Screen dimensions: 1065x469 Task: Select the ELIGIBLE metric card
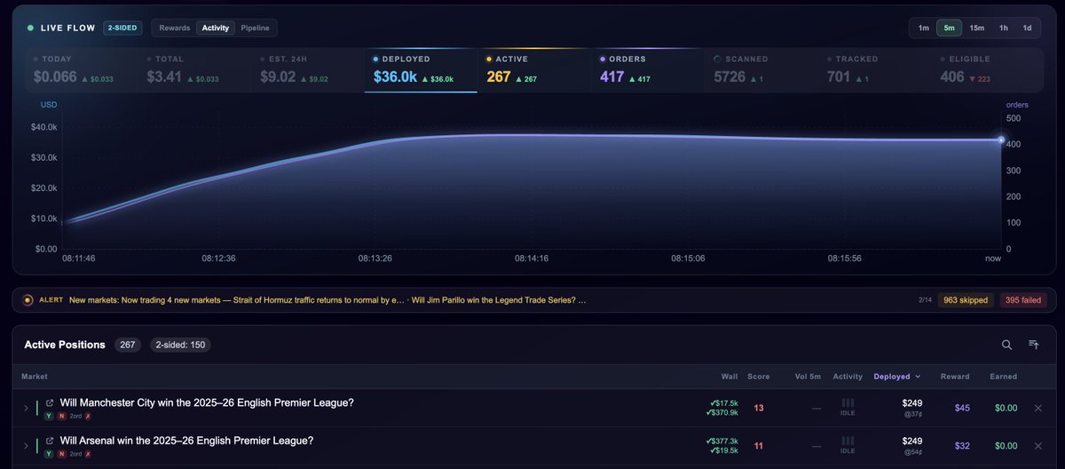pos(989,70)
